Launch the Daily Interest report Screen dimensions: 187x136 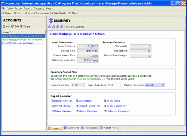(x=85, y=101)
